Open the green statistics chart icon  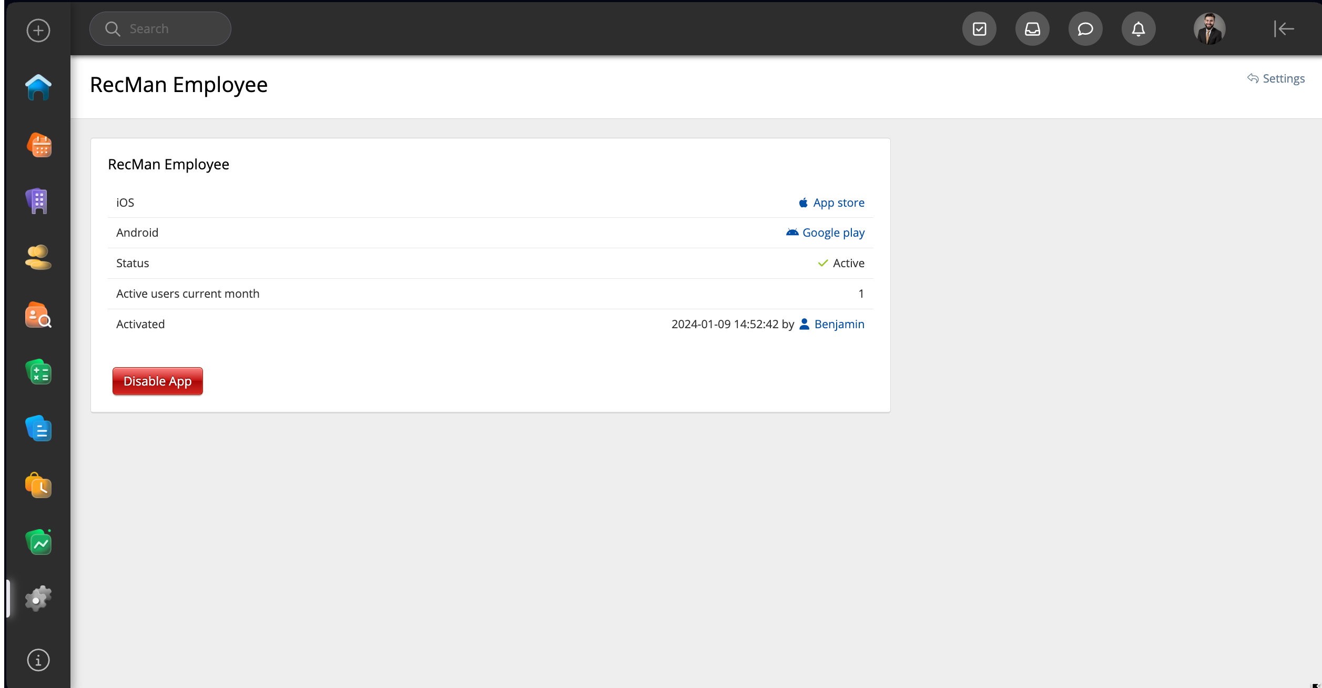click(38, 542)
